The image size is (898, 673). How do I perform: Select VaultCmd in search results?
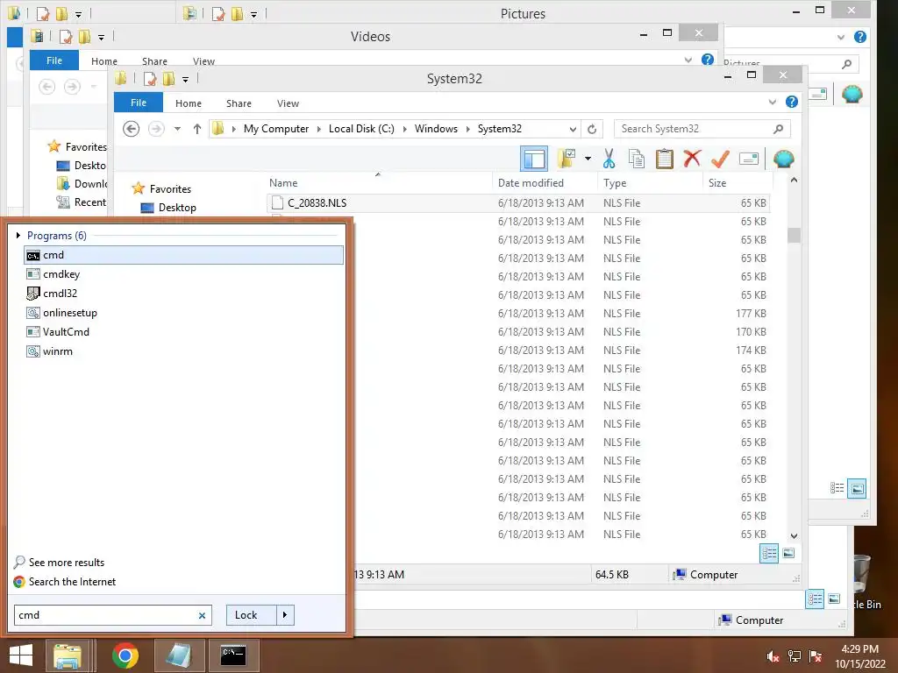(183, 332)
